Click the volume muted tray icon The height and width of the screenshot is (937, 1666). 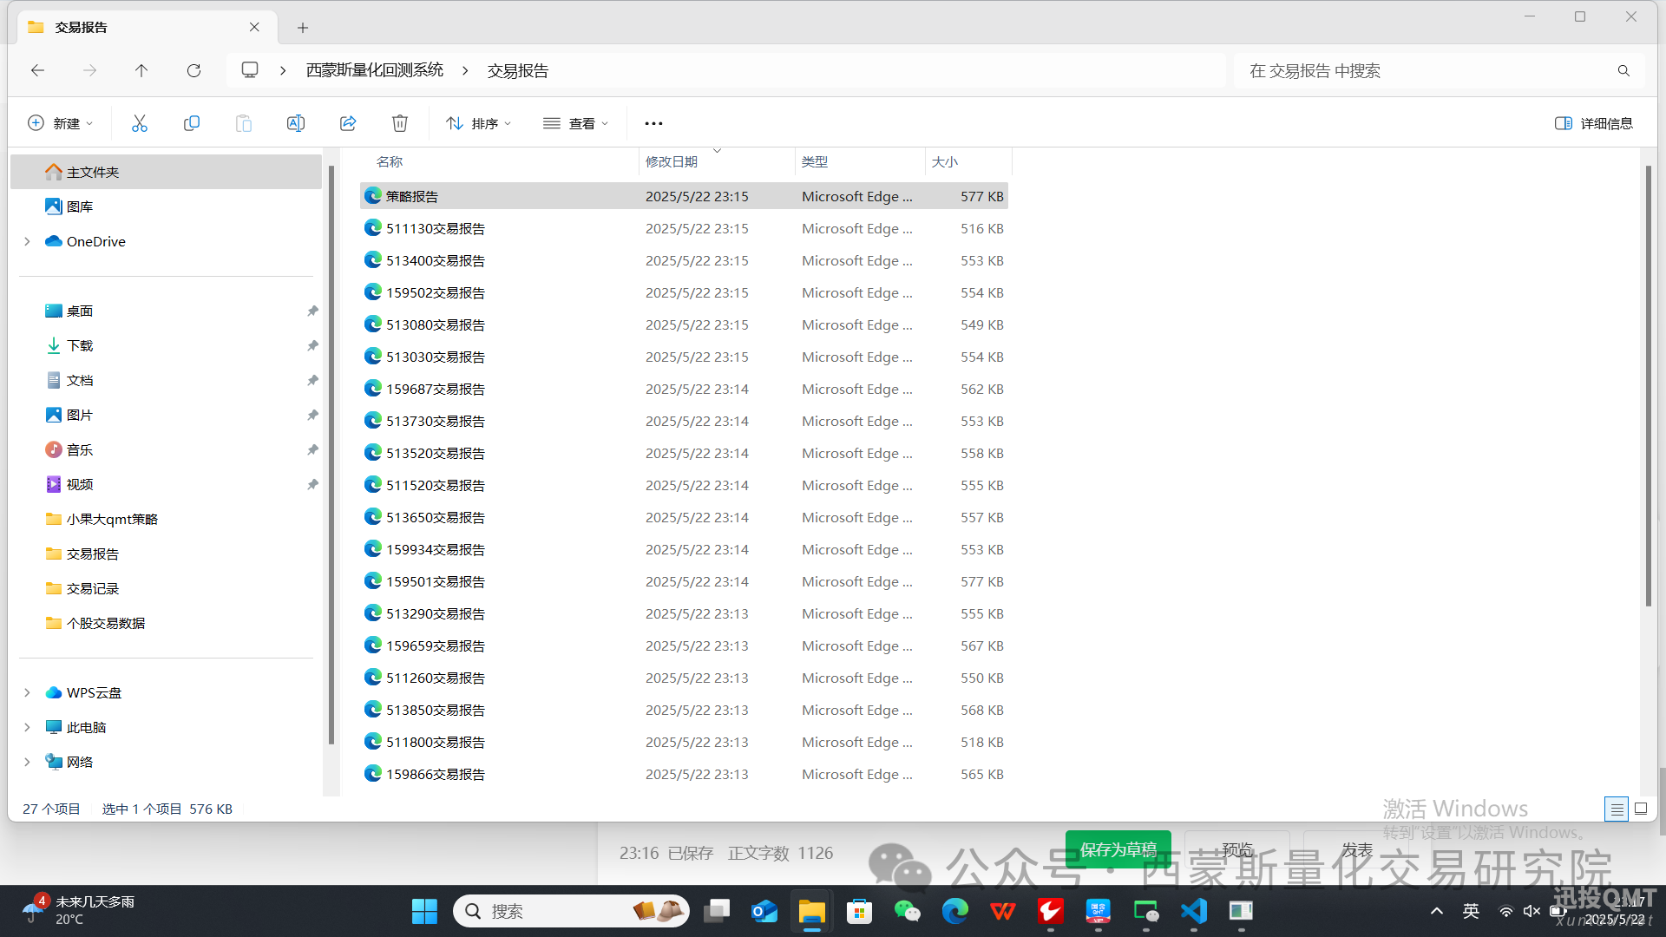1532,911
